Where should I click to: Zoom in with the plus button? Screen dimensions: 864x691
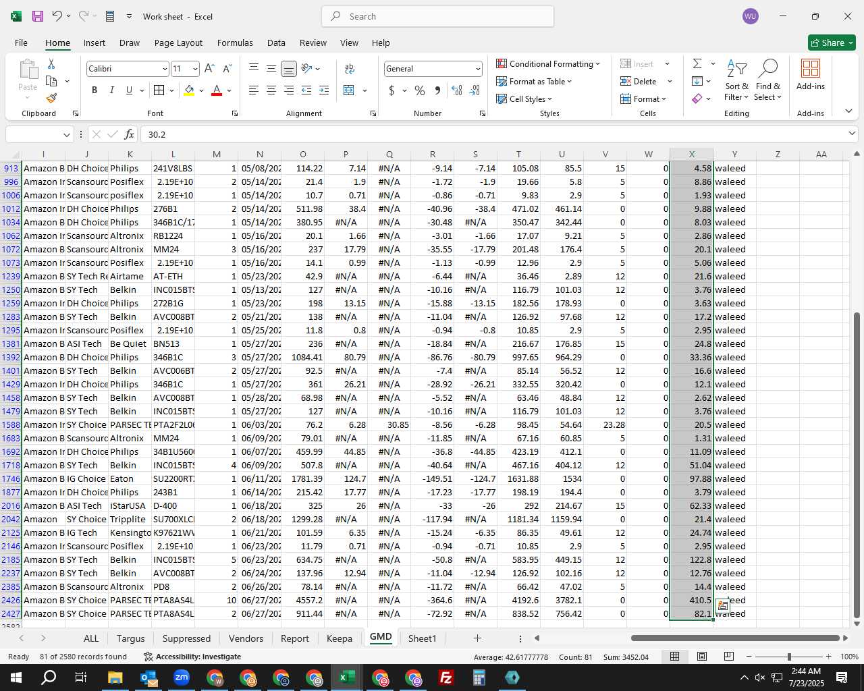click(x=828, y=657)
